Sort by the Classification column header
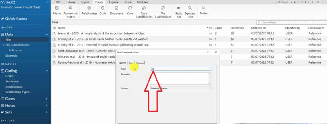This screenshot has height=124, width=327. click(x=316, y=28)
